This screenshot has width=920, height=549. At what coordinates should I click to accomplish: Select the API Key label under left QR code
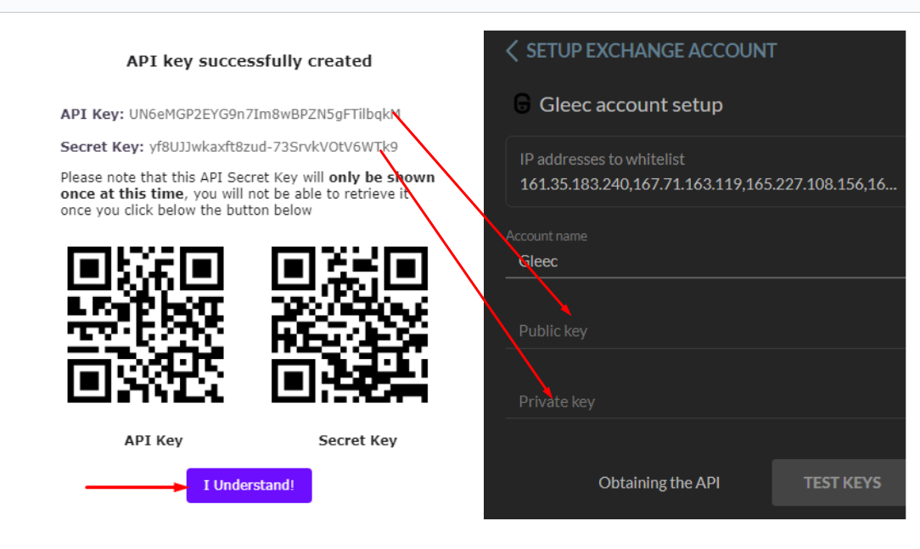coord(153,440)
